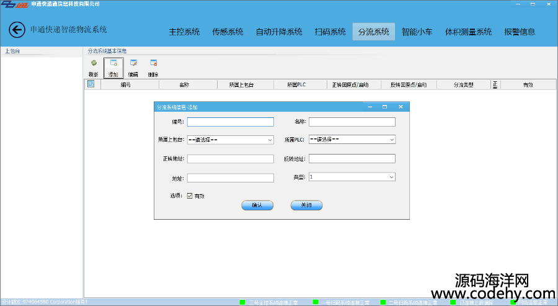
Task: Focus the 正转地址 input field
Action: [230, 159]
